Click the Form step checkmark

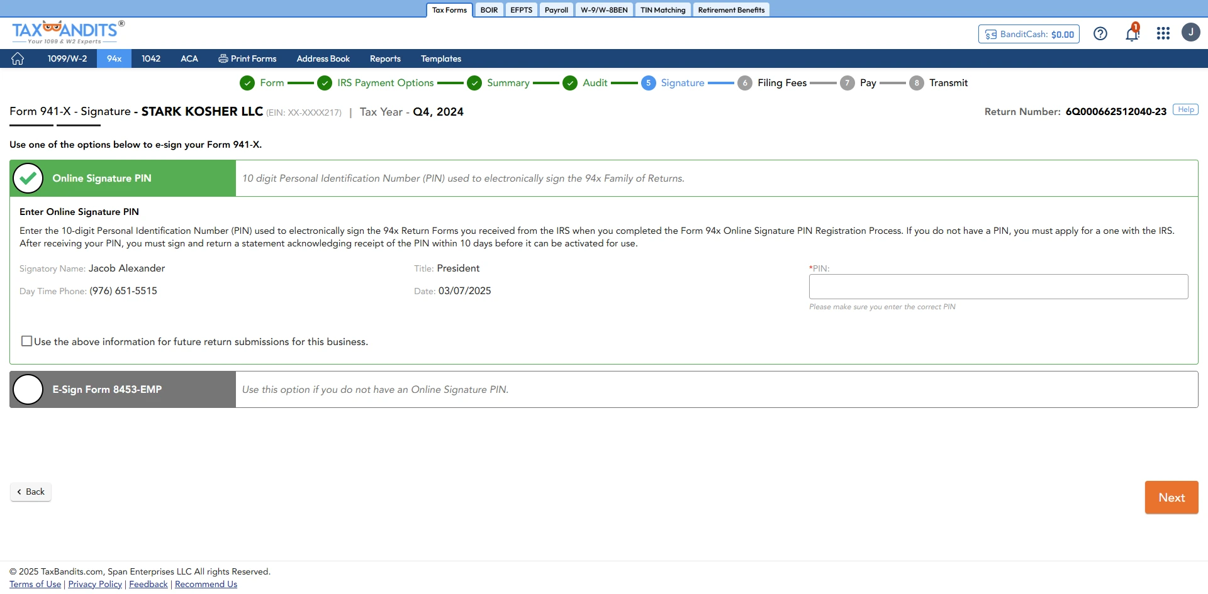(247, 83)
